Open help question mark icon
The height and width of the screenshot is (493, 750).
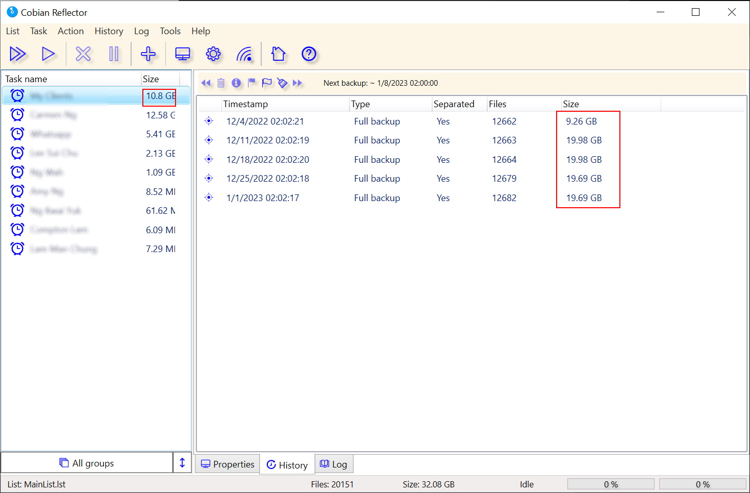(309, 54)
